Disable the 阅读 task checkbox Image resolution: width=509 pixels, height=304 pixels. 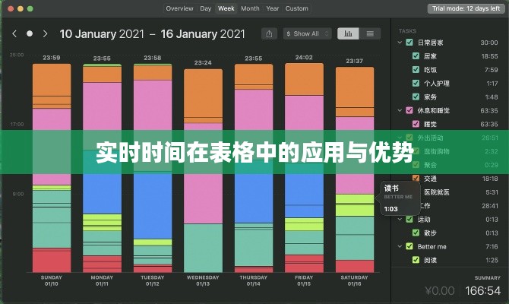[416, 260]
